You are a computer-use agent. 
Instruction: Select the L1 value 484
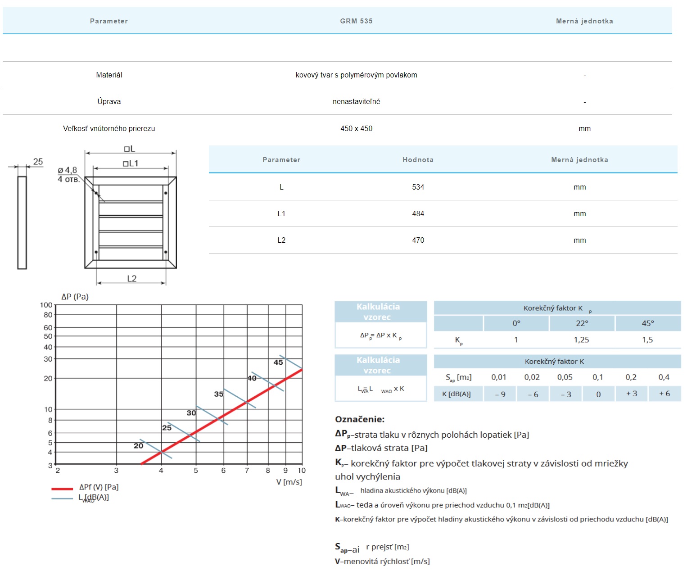pyautogui.click(x=418, y=214)
